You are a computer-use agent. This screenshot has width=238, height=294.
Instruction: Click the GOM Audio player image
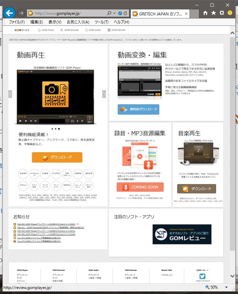(x=199, y=154)
